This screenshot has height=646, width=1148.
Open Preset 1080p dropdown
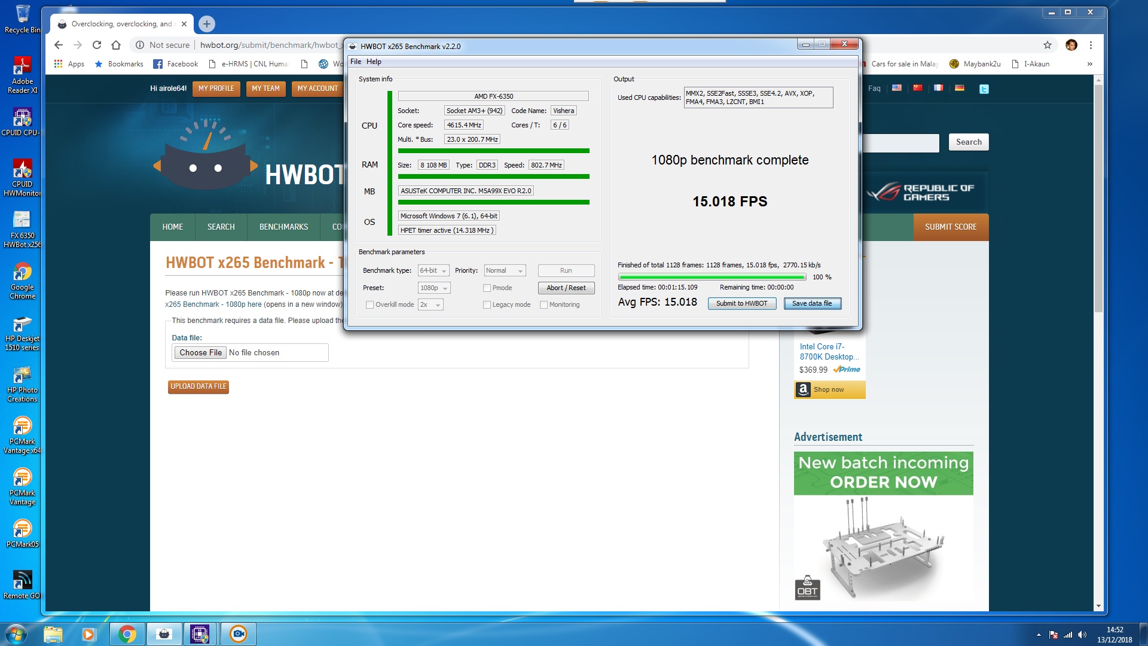click(x=434, y=288)
